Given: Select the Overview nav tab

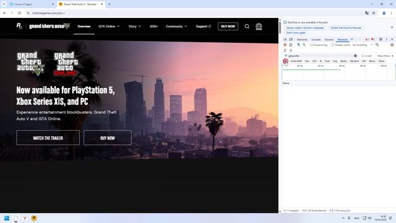Looking at the screenshot, I should (x=84, y=26).
